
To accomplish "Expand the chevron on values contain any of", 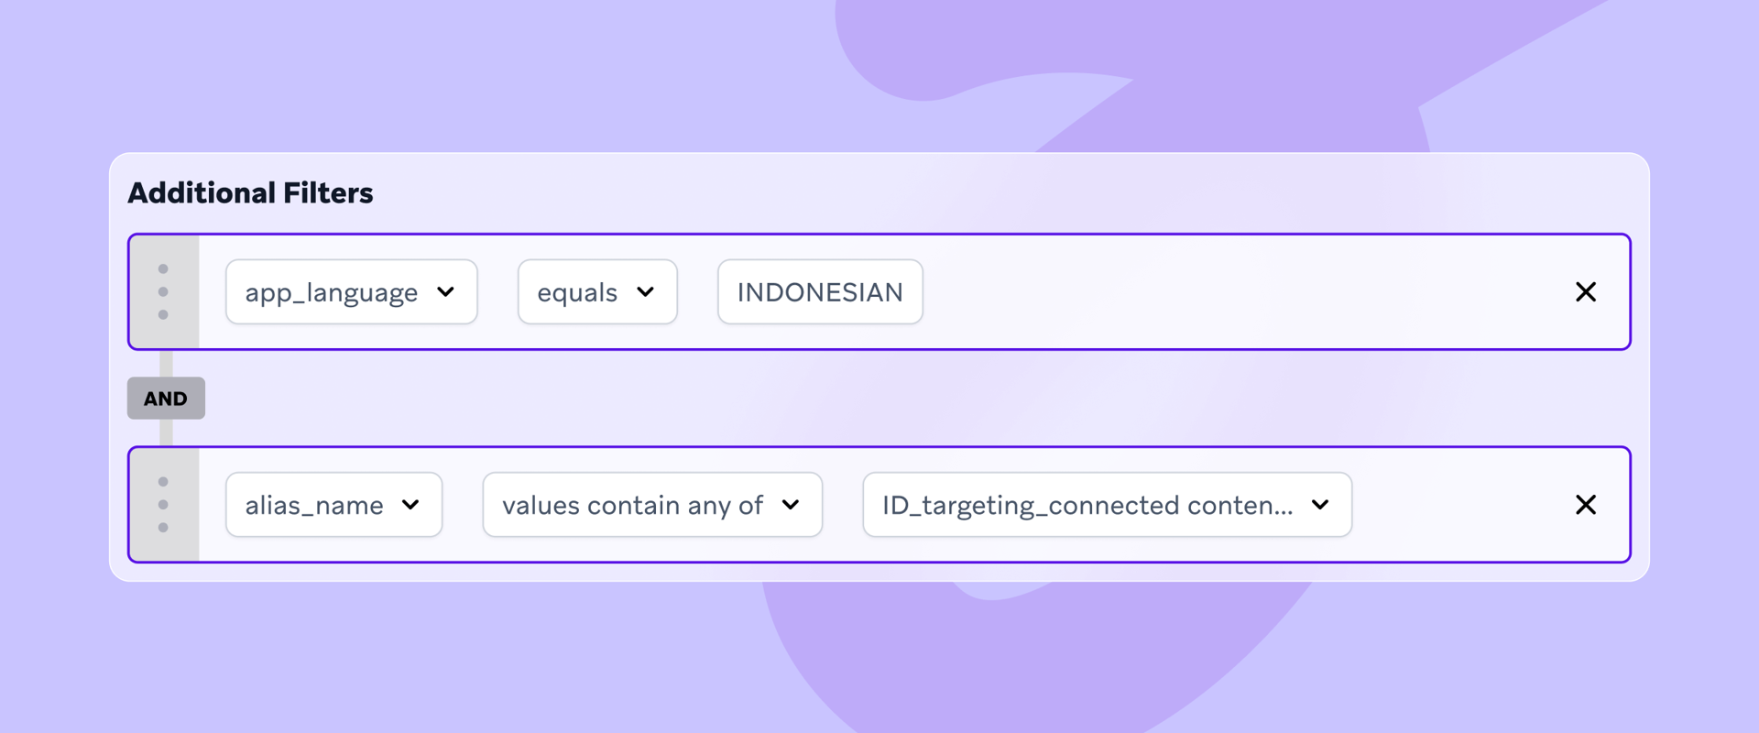I will 792,504.
